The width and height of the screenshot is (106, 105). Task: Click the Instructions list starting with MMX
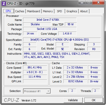point(62,55)
